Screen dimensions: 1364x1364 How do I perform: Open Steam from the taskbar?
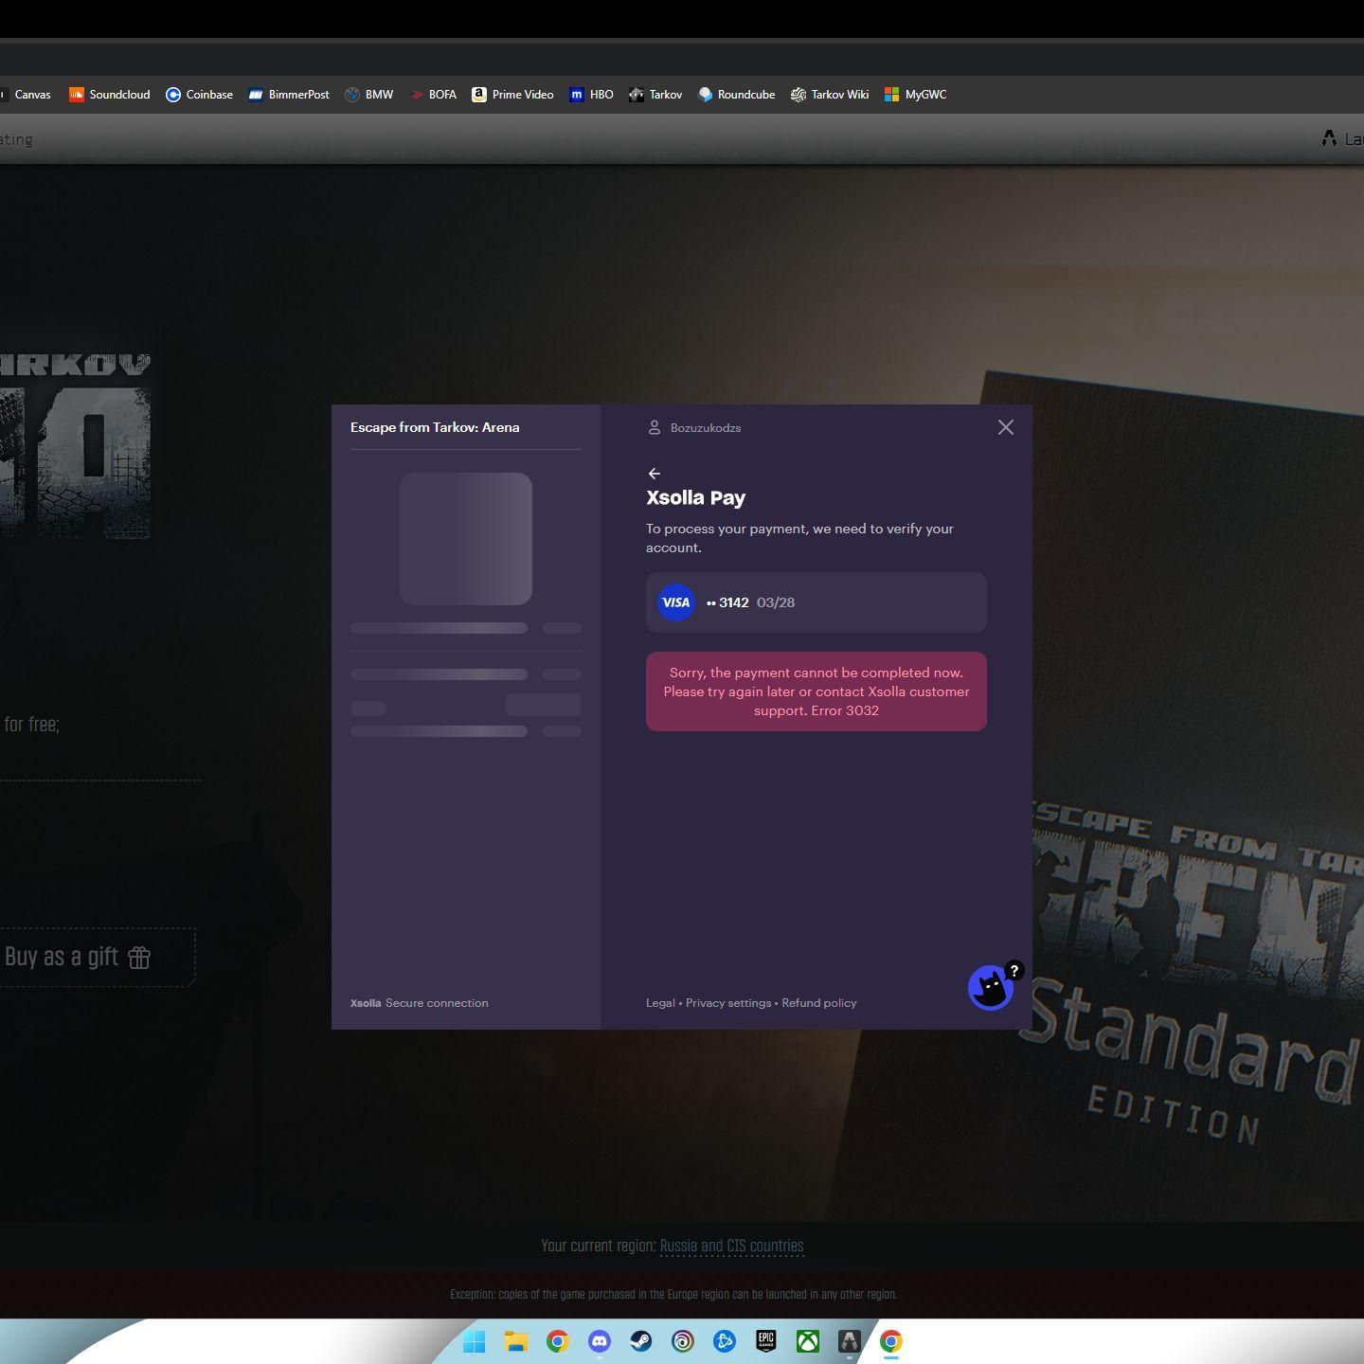[641, 1341]
